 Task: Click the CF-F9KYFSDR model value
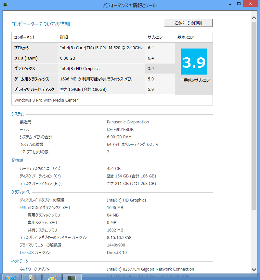(x=120, y=130)
